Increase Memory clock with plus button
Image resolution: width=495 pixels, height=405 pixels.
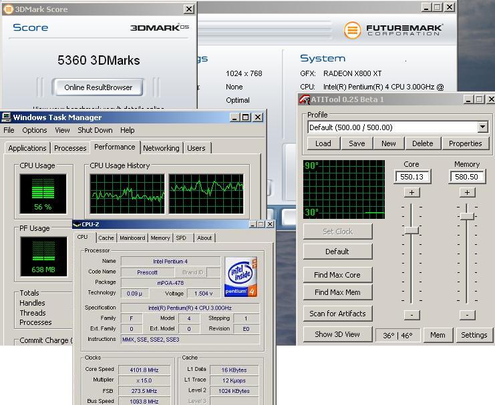(x=467, y=192)
